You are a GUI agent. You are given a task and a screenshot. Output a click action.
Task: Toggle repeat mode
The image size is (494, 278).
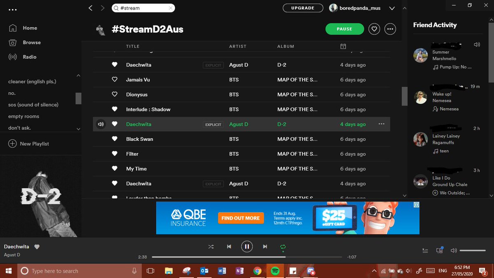283,247
